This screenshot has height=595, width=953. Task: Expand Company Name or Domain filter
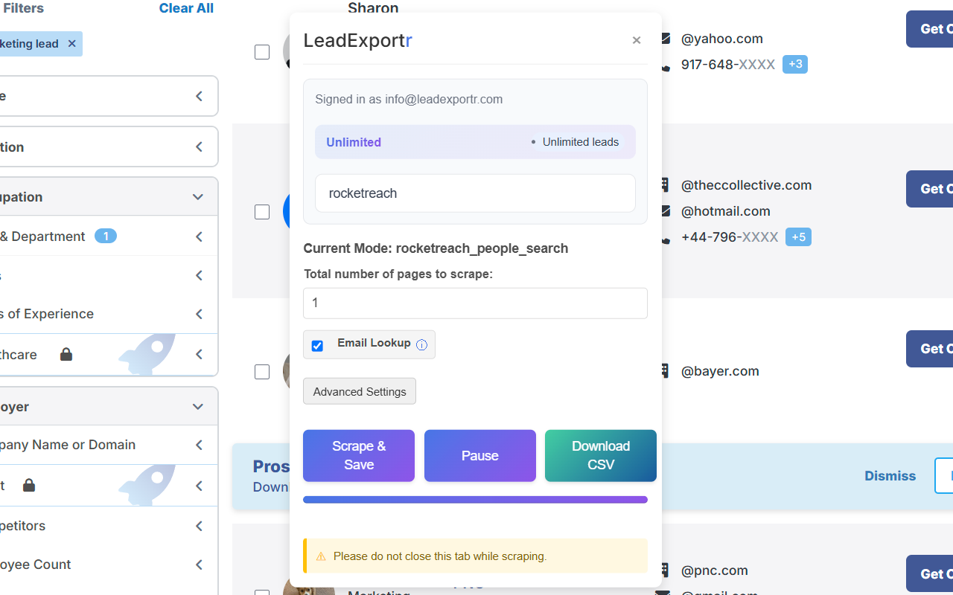click(199, 445)
